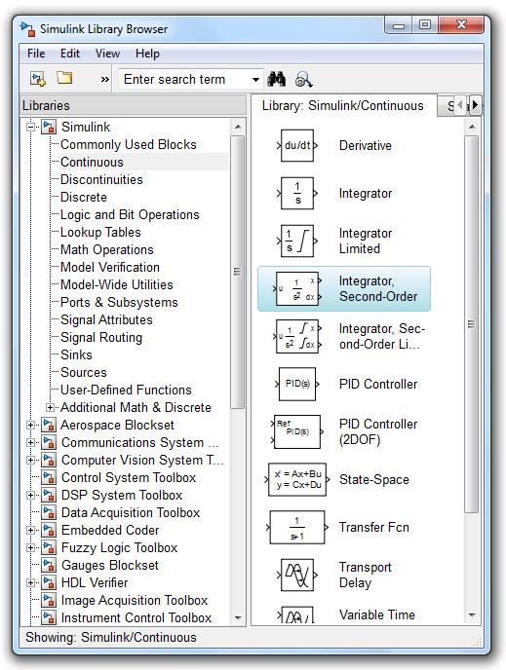The height and width of the screenshot is (670, 506).
Task: Pick the Transport Delay block icon
Action: click(297, 576)
